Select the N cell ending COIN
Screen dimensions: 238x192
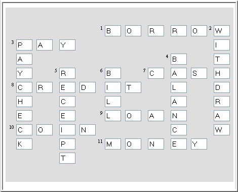(88, 130)
